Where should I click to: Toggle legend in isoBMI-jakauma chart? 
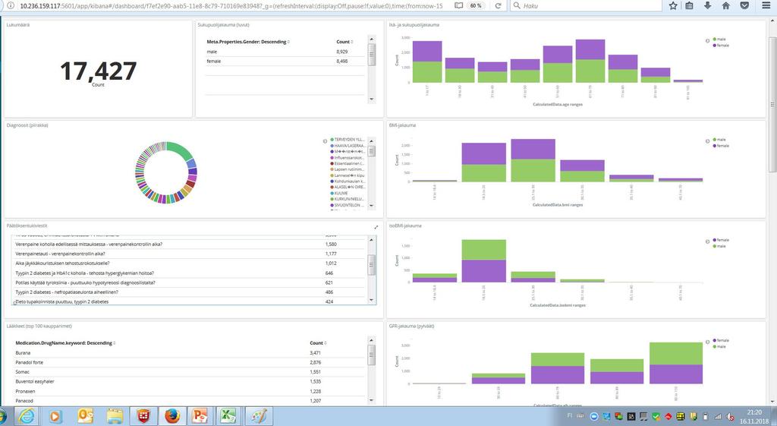[x=707, y=241]
